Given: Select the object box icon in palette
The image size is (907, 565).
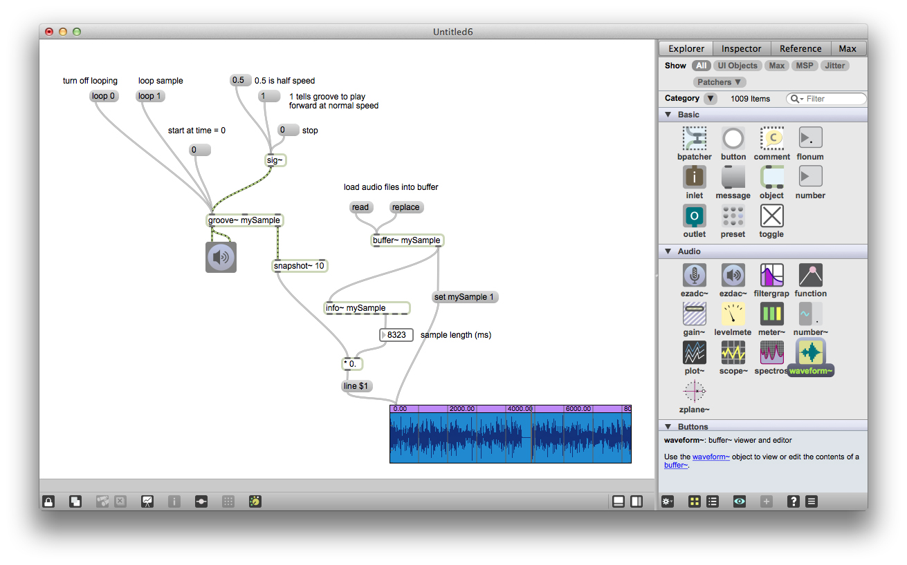Looking at the screenshot, I should point(772,178).
